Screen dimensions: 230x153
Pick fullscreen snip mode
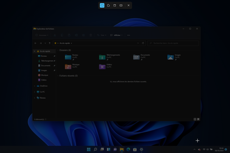[121, 5]
